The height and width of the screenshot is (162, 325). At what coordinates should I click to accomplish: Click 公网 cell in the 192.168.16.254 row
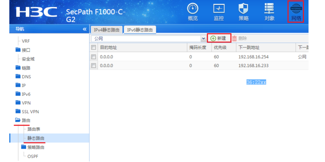coord(302,57)
